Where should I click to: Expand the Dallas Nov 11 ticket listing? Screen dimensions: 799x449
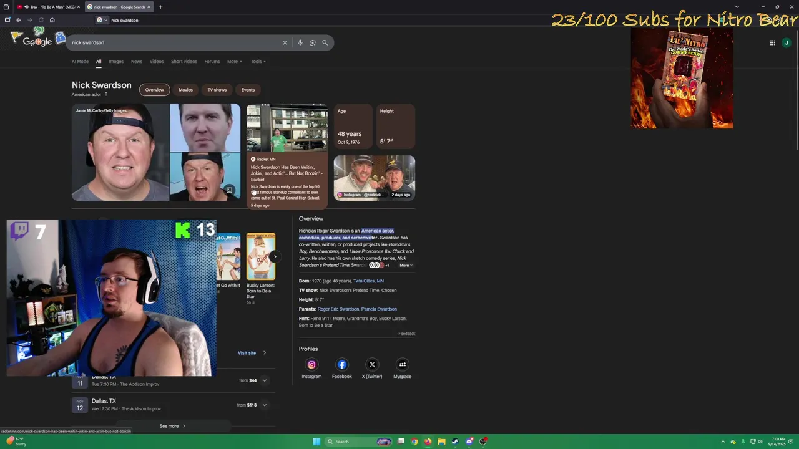click(x=264, y=380)
